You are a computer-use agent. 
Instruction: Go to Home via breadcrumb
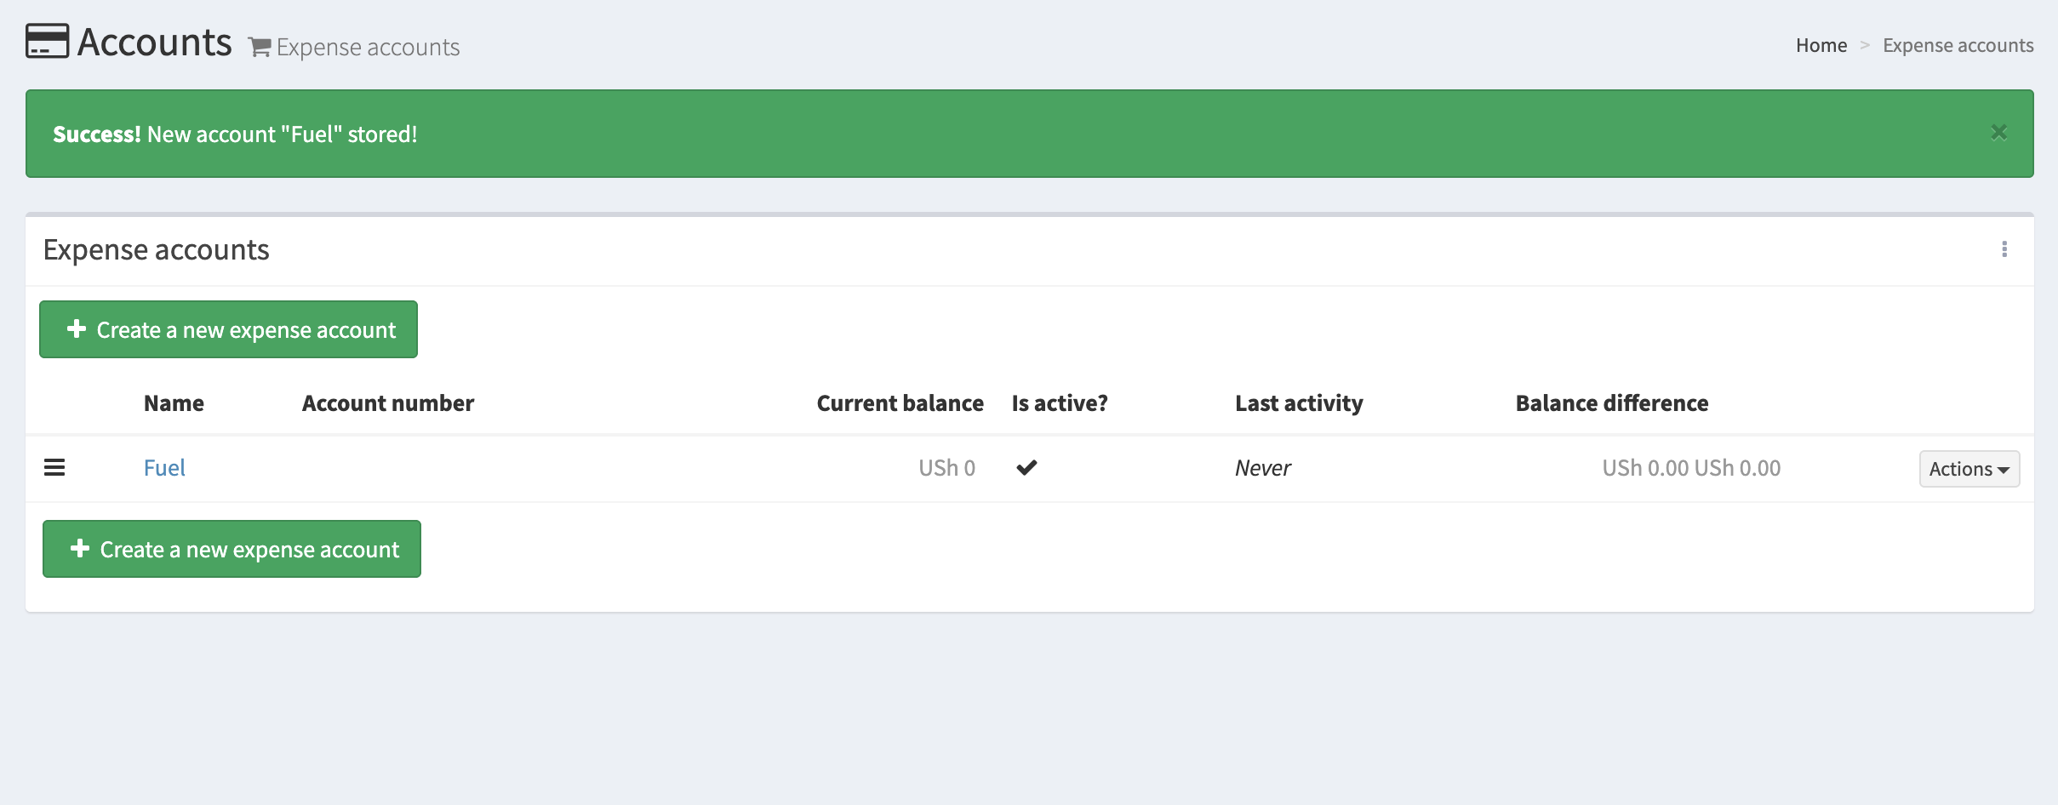pos(1821,45)
